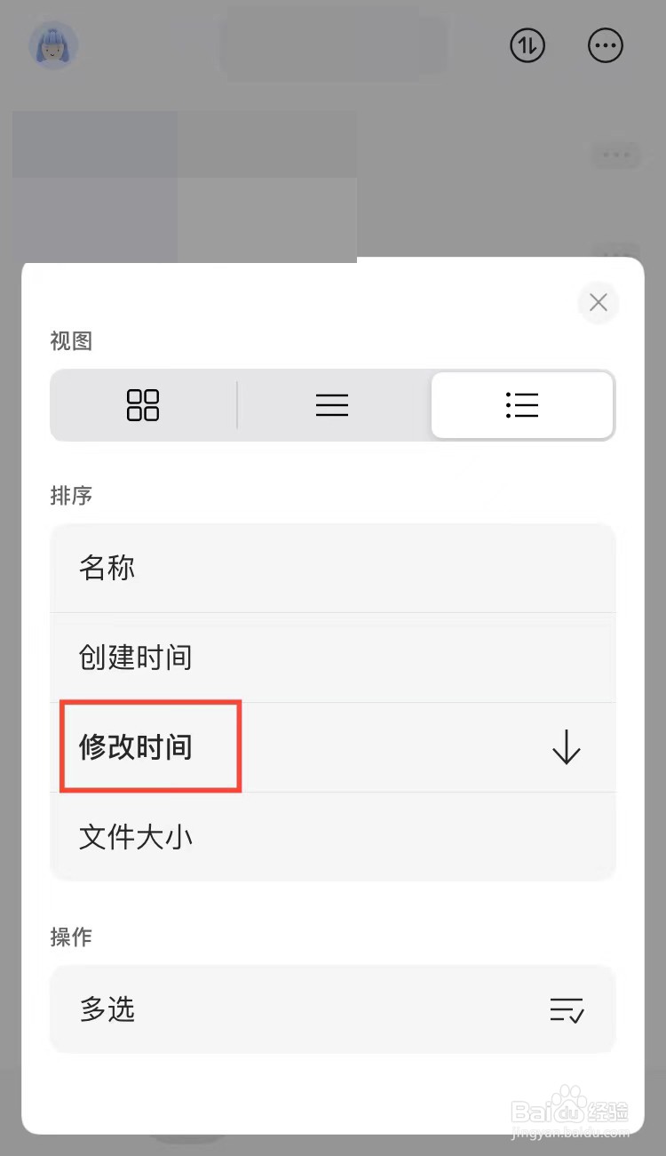
Task: Open the top-right more options icon
Action: pos(607,45)
